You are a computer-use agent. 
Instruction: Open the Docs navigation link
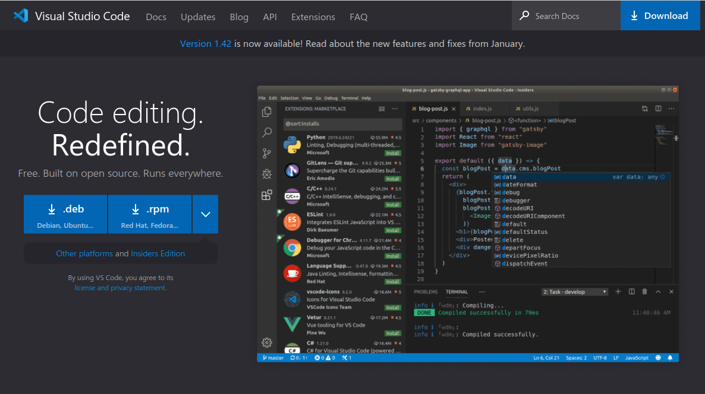pyautogui.click(x=156, y=17)
